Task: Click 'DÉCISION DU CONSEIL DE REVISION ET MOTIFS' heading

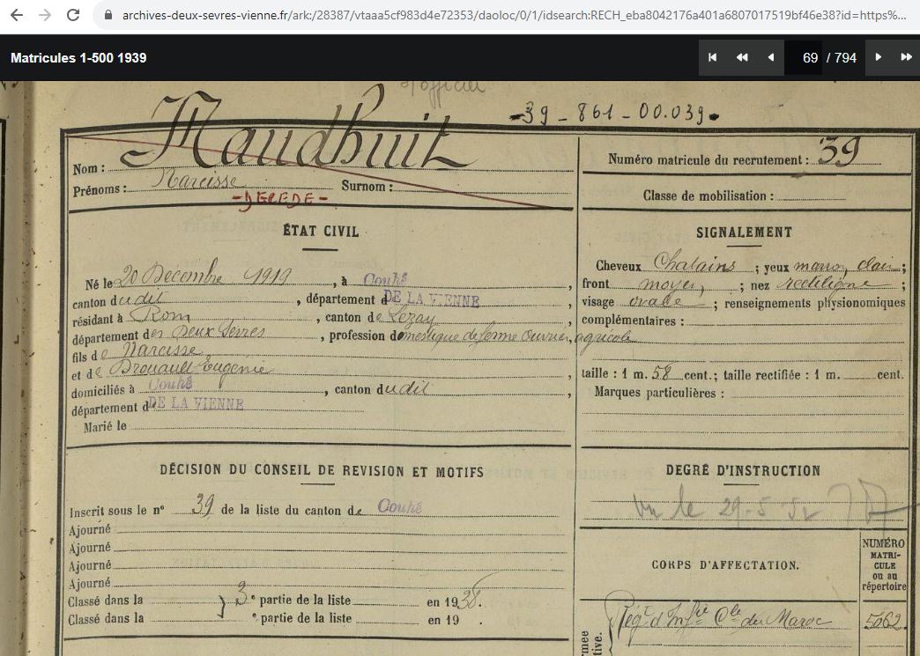Action: (x=322, y=471)
